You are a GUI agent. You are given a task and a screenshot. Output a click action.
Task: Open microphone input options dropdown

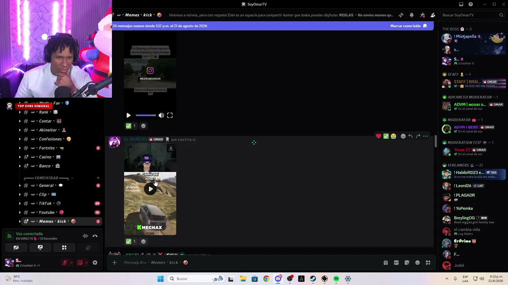71,262
